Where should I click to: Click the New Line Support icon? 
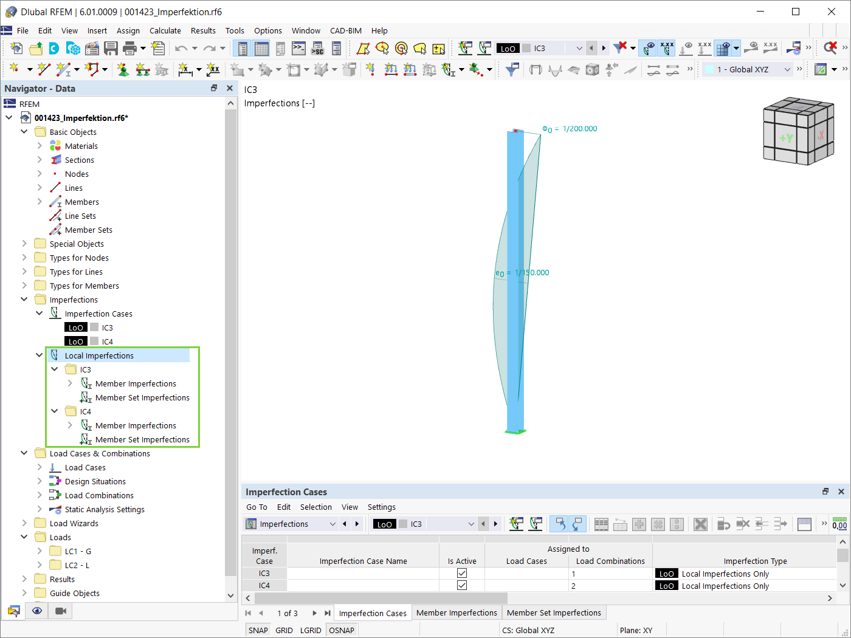pos(143,69)
